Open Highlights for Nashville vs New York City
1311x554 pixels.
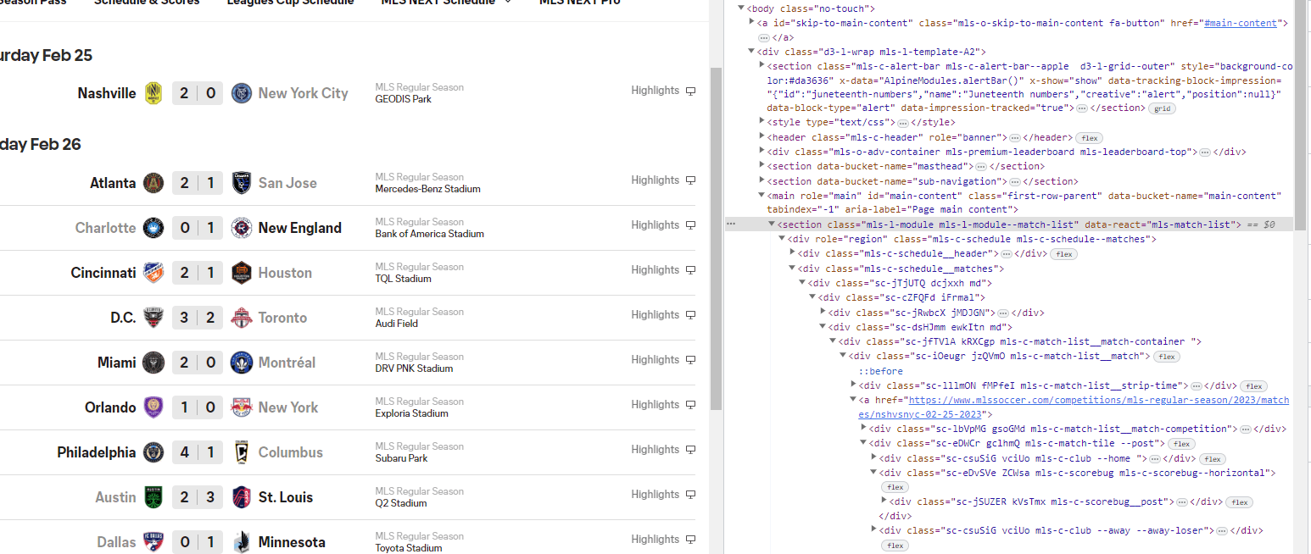[x=663, y=91]
